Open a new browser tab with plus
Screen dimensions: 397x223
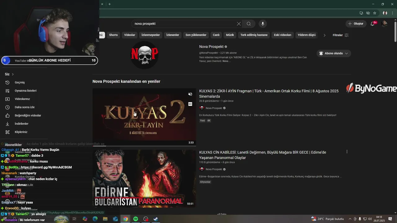pyautogui.click(x=109, y=4)
